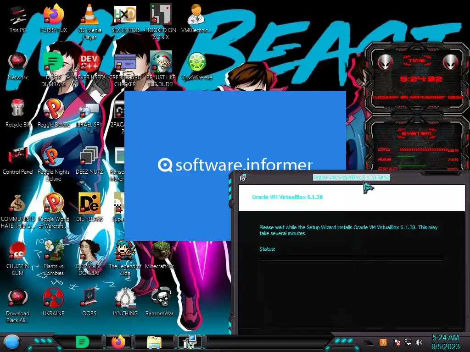470x352 pixels.
Task: Select the UKRAINE radiation symbol icon
Action: point(53,302)
